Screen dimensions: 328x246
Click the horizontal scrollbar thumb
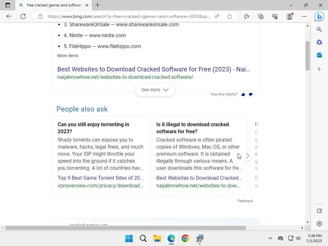pyautogui.click(x=126, y=228)
